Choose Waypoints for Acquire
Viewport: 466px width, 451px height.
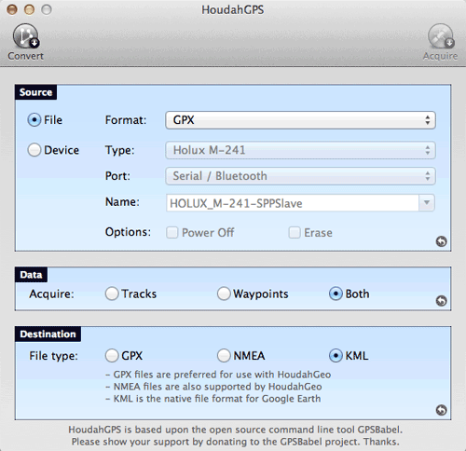coord(224,294)
